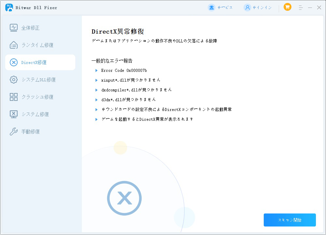Switch to 全体修正 tab
This screenshot has width=326, height=235.
[40, 28]
